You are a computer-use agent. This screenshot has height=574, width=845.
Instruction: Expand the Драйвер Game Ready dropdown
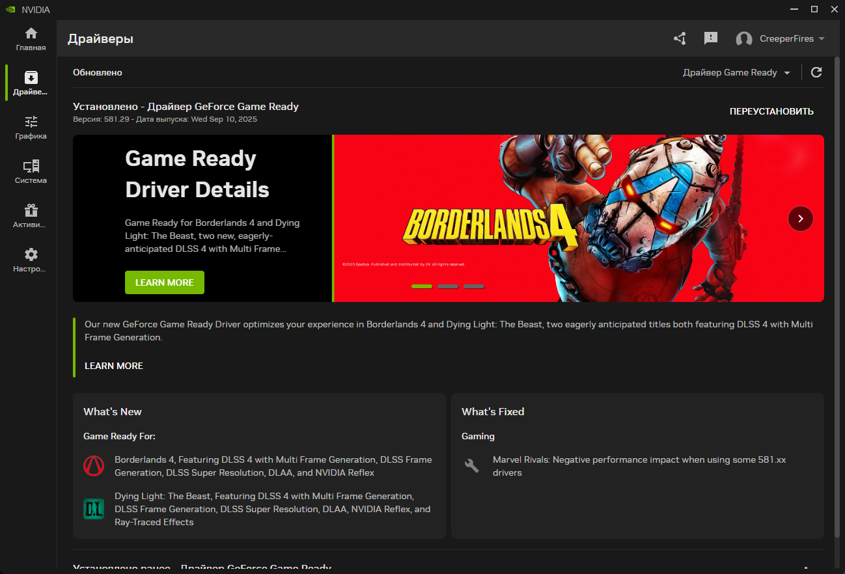pyautogui.click(x=736, y=72)
